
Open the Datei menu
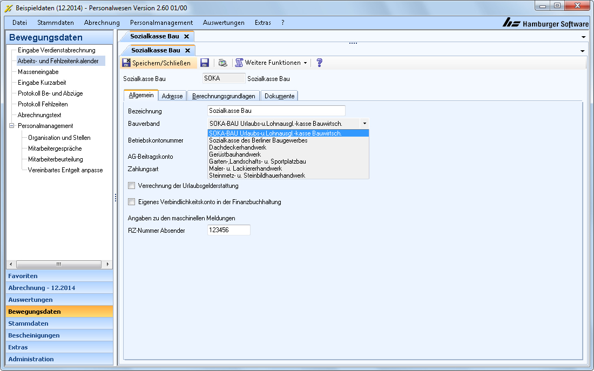point(19,23)
